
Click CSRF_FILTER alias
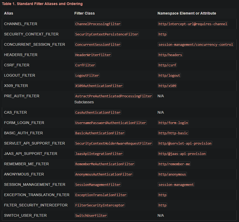(17, 65)
